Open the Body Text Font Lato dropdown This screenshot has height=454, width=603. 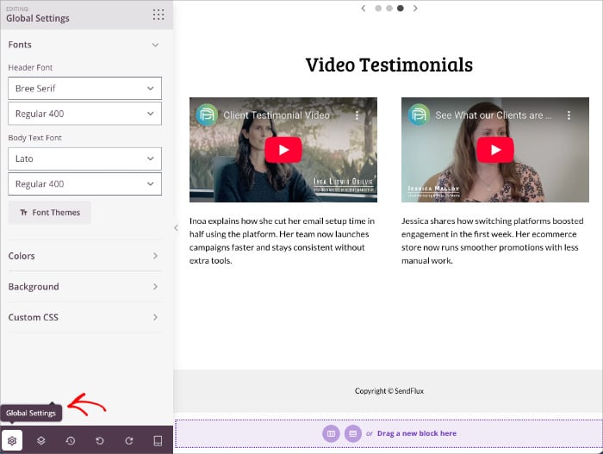pos(84,159)
